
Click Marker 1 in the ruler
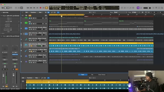coord(86,16)
